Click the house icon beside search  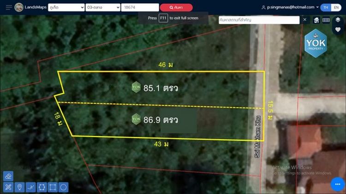[316, 20]
